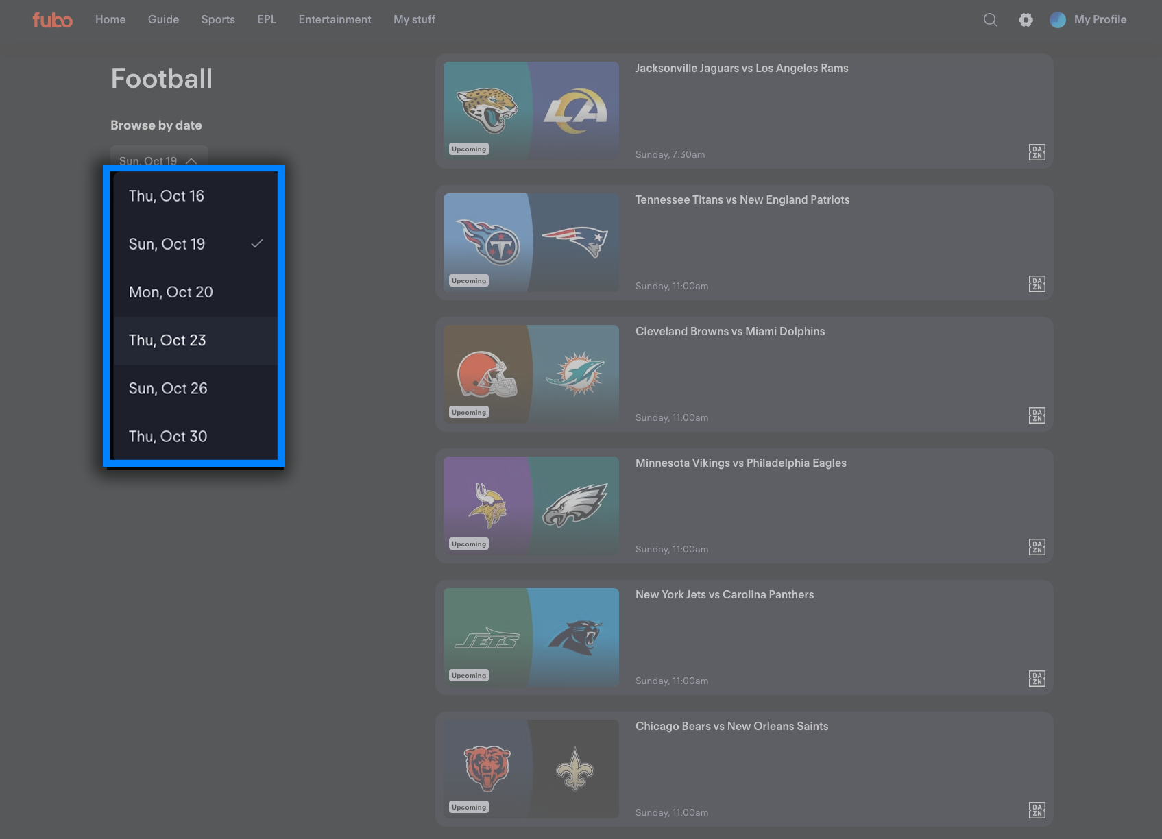Pick Thu, Oct 30 from date list
1162x839 pixels.
pos(195,437)
